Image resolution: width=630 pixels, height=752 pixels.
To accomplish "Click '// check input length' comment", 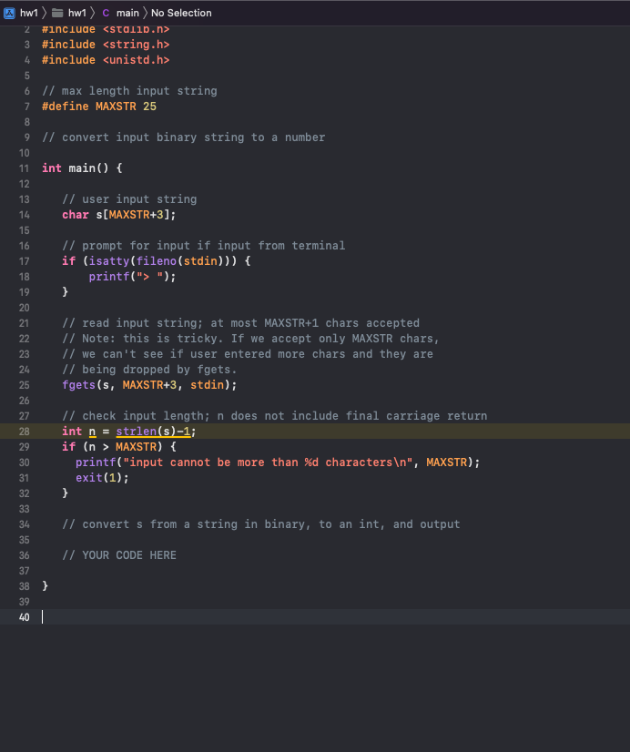I will tap(274, 416).
